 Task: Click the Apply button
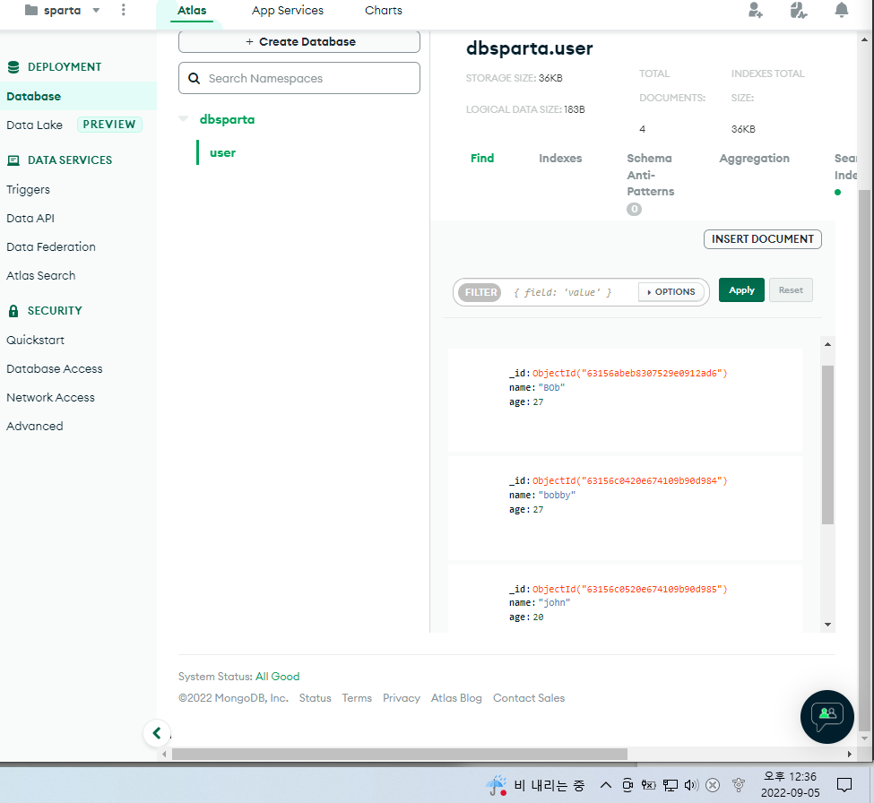pyautogui.click(x=741, y=289)
